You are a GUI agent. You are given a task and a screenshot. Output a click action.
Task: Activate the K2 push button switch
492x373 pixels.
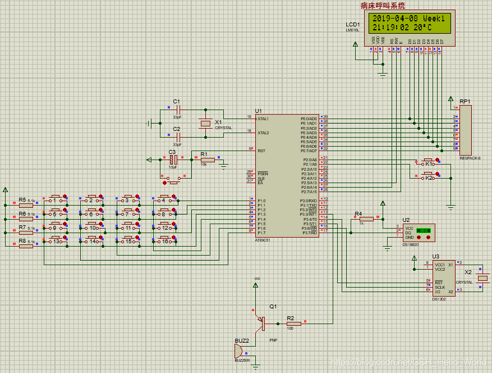pos(428,176)
